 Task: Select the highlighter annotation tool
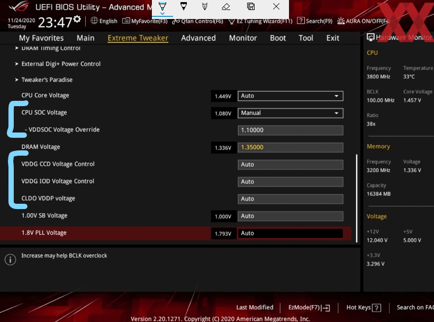[x=204, y=6]
